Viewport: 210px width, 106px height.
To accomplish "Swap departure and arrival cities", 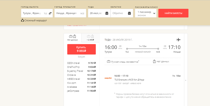I will click(50, 13).
